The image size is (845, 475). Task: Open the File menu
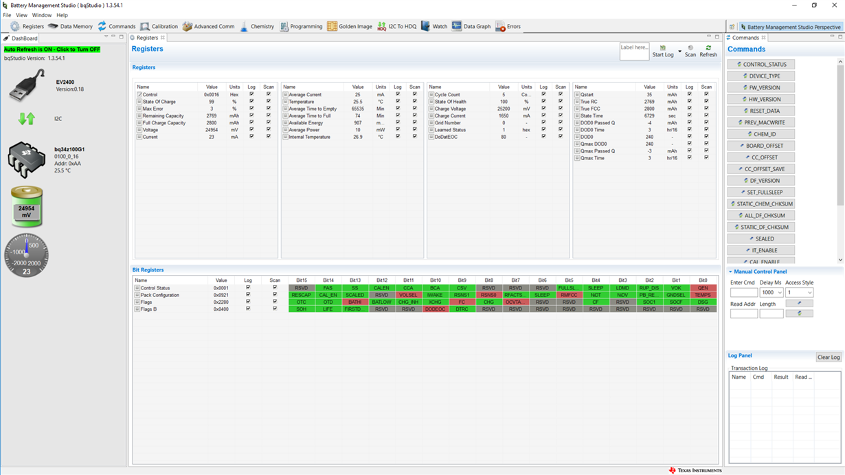pyautogui.click(x=7, y=15)
